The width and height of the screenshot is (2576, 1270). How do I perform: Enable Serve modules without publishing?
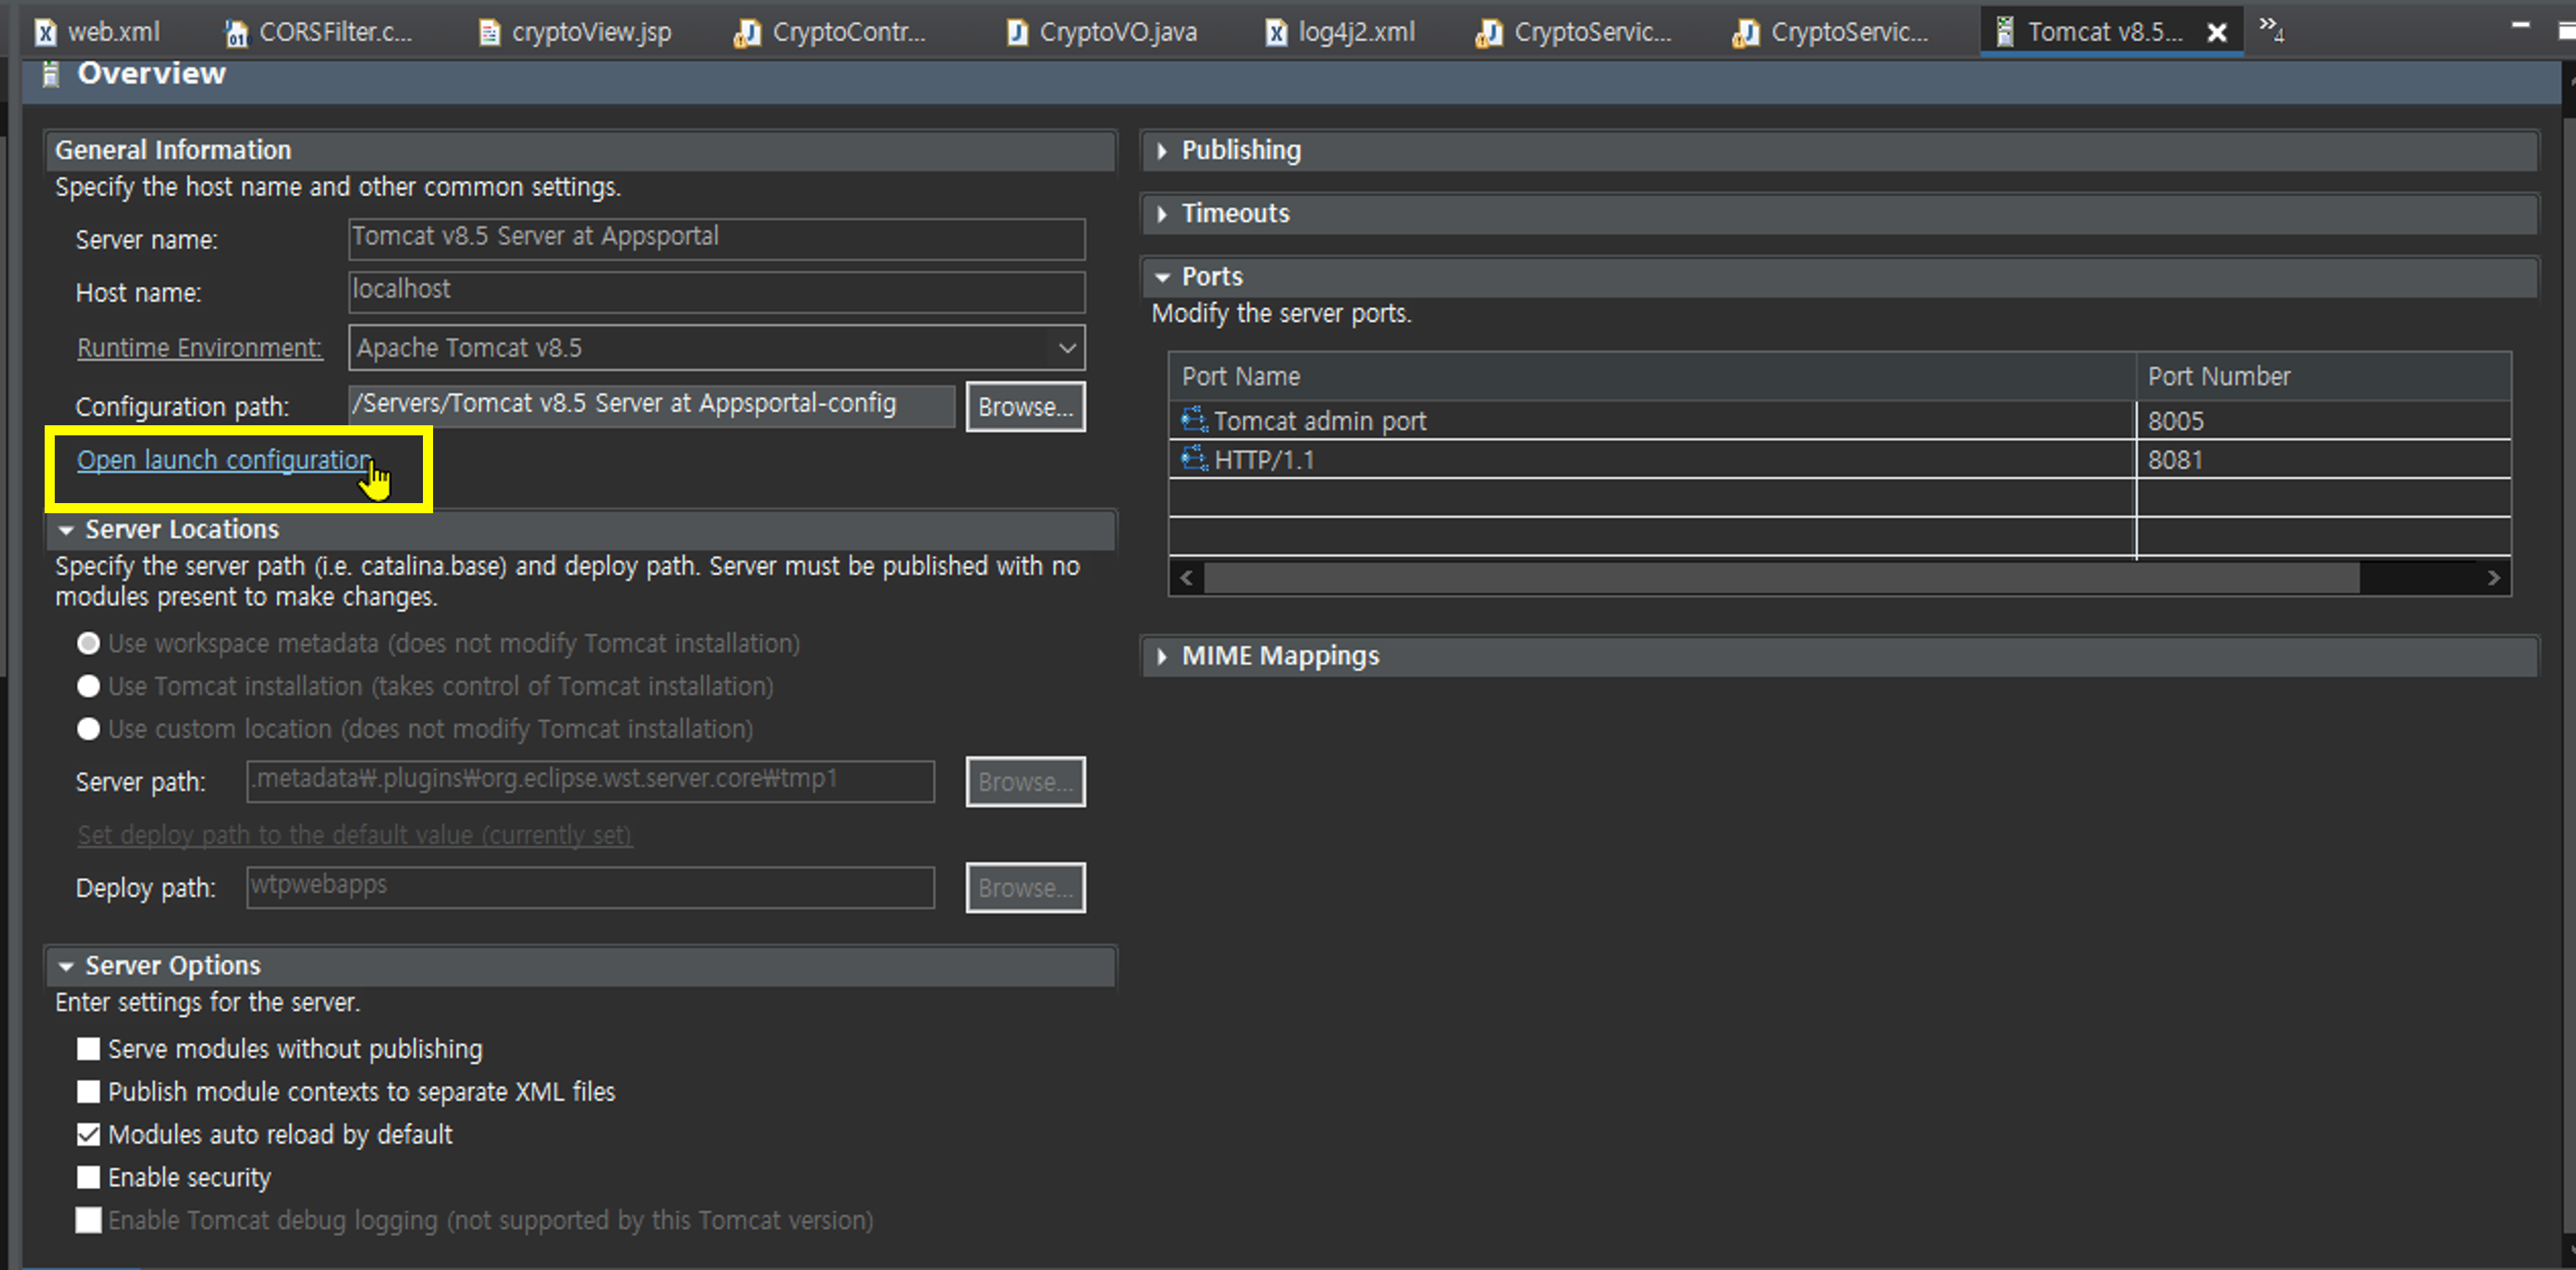pyautogui.click(x=89, y=1048)
